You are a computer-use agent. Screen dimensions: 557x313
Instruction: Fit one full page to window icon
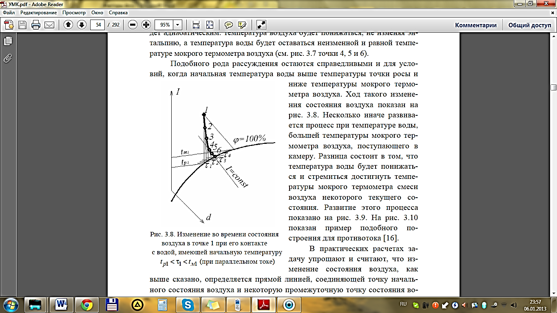pos(210,25)
